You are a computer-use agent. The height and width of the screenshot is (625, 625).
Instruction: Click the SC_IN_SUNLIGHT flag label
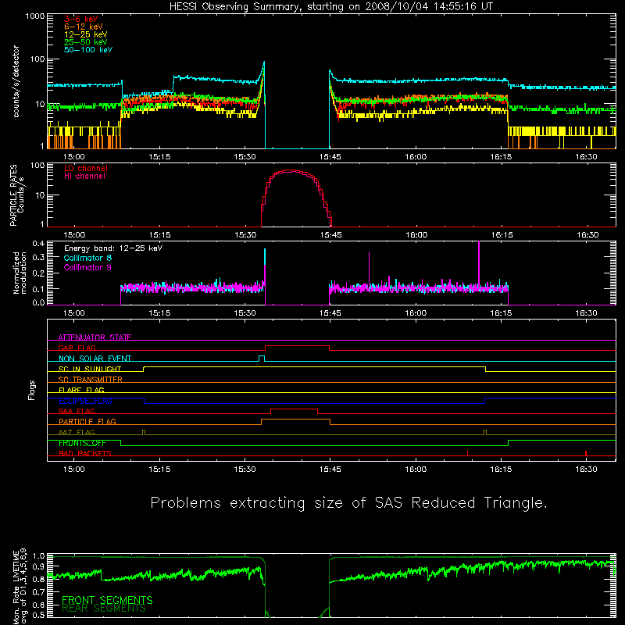pos(90,369)
